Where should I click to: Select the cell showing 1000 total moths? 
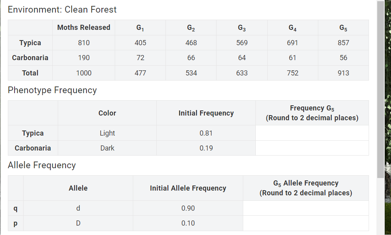(x=83, y=73)
